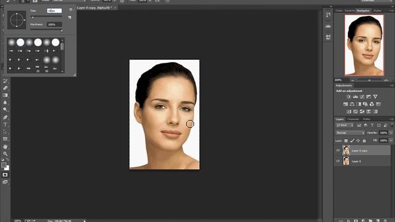The height and width of the screenshot is (222, 395).
Task: Add an Invert adjustment
Action: point(349,112)
